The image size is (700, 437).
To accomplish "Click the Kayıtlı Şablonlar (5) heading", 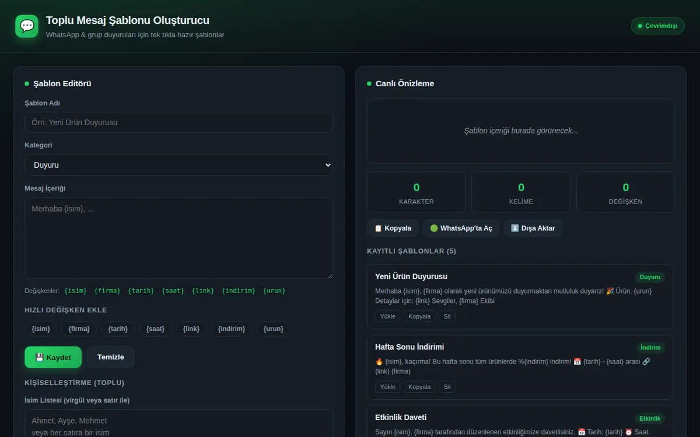I will (x=411, y=251).
